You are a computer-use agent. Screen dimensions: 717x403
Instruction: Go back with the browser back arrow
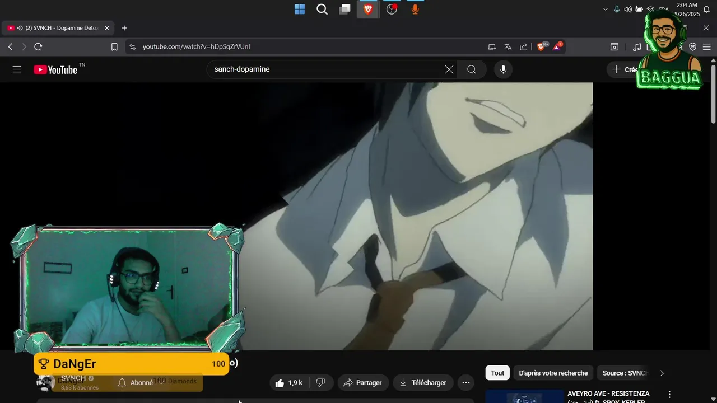click(x=10, y=47)
